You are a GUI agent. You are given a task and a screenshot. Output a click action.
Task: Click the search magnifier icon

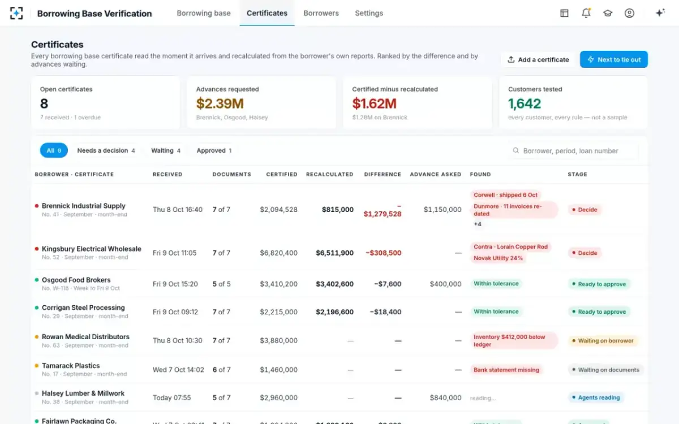[516, 151]
